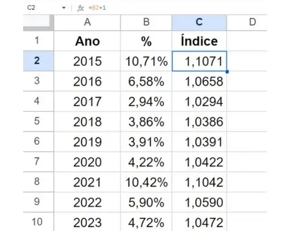Open the Name Box dropdown arrow
The width and height of the screenshot is (289, 231).
point(64,8)
